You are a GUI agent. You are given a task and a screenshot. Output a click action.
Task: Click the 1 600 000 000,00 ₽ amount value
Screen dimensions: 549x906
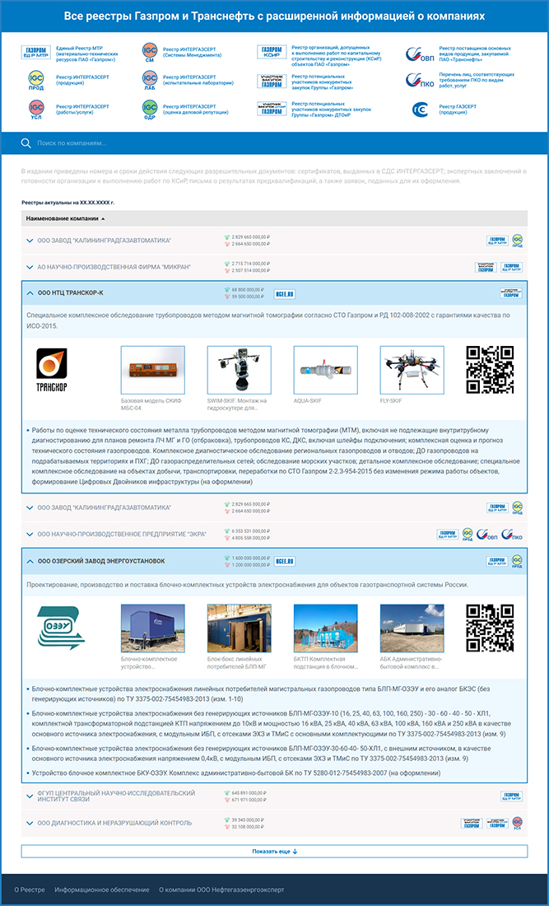[250, 557]
